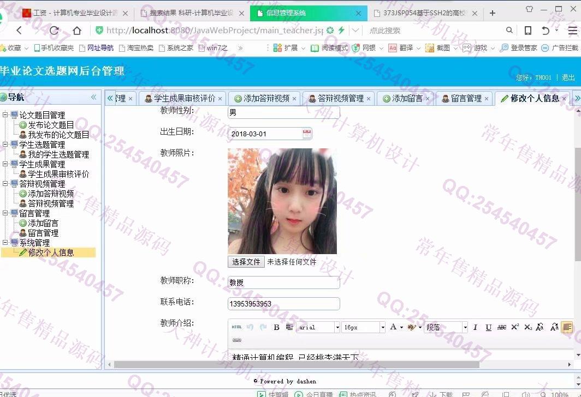The height and width of the screenshot is (397, 581).
Task: Click the redo icon in the editor toolbar
Action: (x=263, y=327)
